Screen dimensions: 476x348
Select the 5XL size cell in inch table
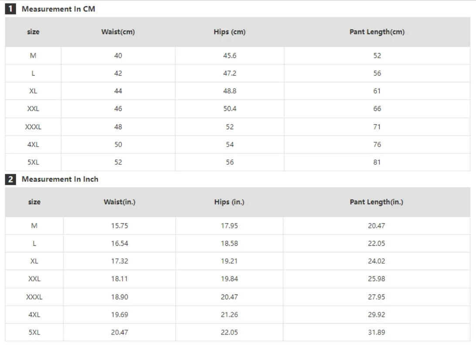point(34,332)
